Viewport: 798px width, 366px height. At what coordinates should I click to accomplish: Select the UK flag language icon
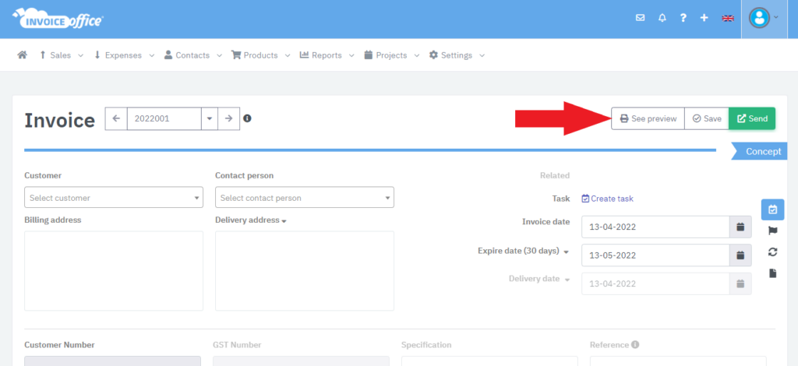coord(728,19)
